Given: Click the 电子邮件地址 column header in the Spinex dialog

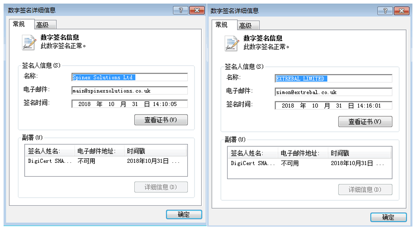Looking at the screenshot, I should click(x=99, y=151).
